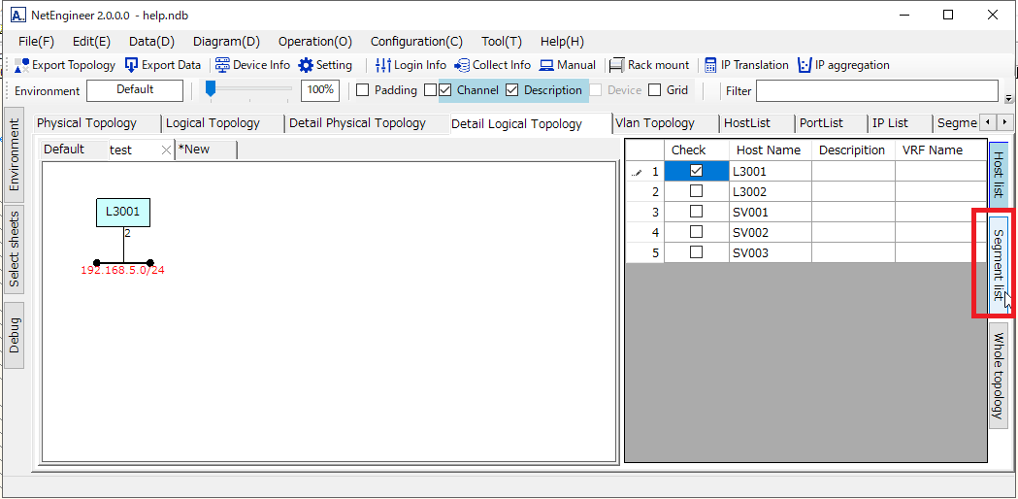Click the Collect Info icon
This screenshot has width=1018, height=499.
click(462, 65)
